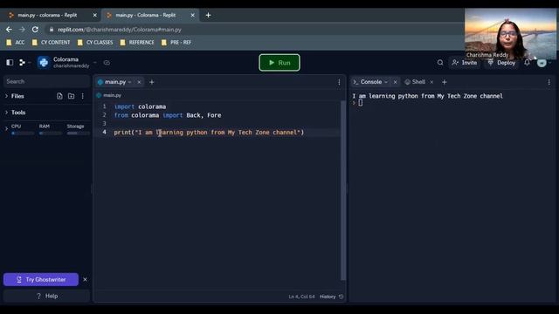Dismiss the Ghostwriter promo
Image resolution: width=559 pixels, height=314 pixels.
pyautogui.click(x=86, y=279)
